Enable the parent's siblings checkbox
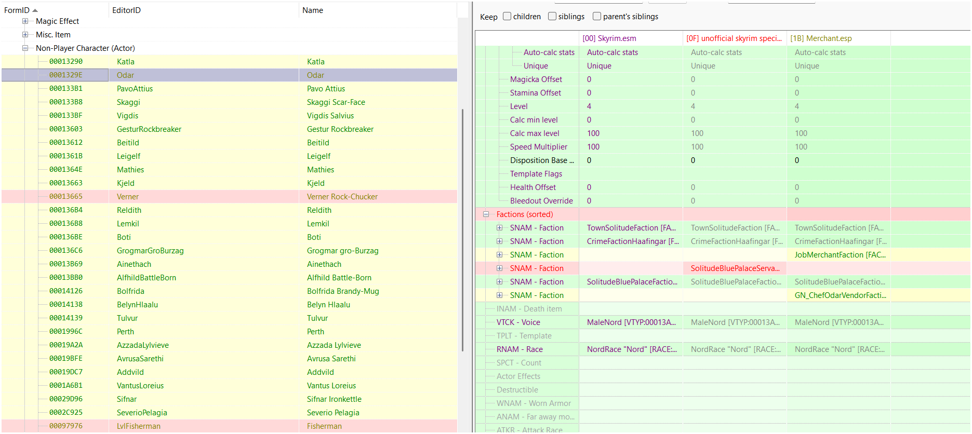Screen dimensions: 972x434 [597, 17]
